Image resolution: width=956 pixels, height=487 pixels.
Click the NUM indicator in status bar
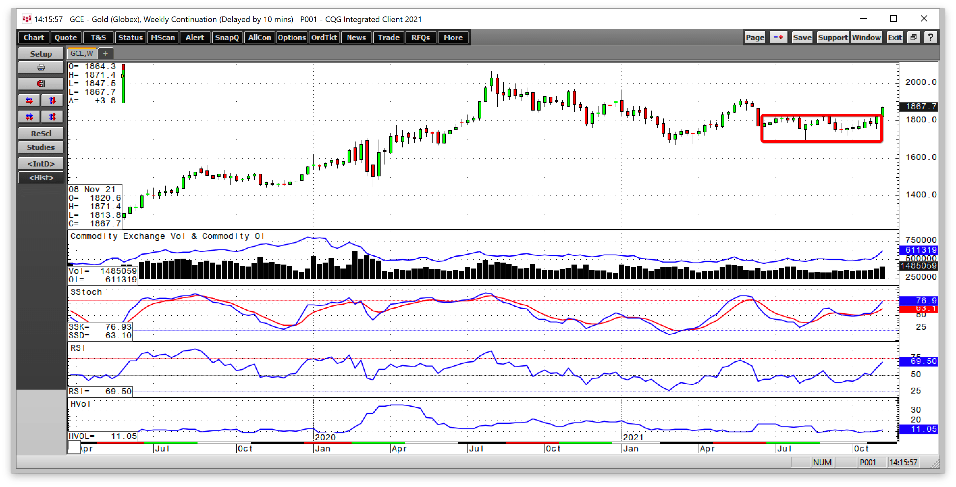(x=822, y=463)
